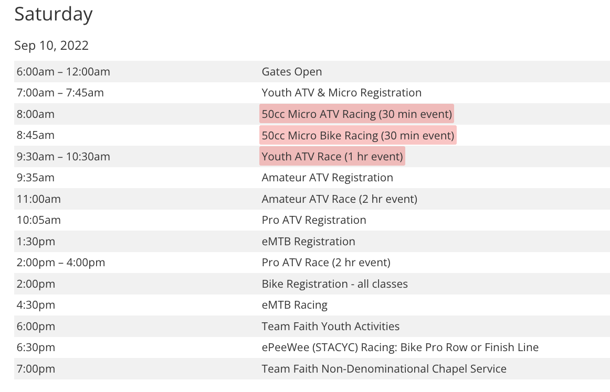Screen dimensions: 610x392
Task: Click the Sep 10, 2022 date text
Action: [51, 46]
